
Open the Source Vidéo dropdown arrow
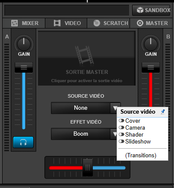[115, 108]
